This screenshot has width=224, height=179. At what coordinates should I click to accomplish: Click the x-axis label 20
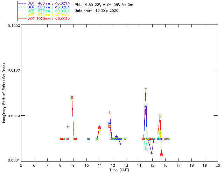[x=218, y=165]
